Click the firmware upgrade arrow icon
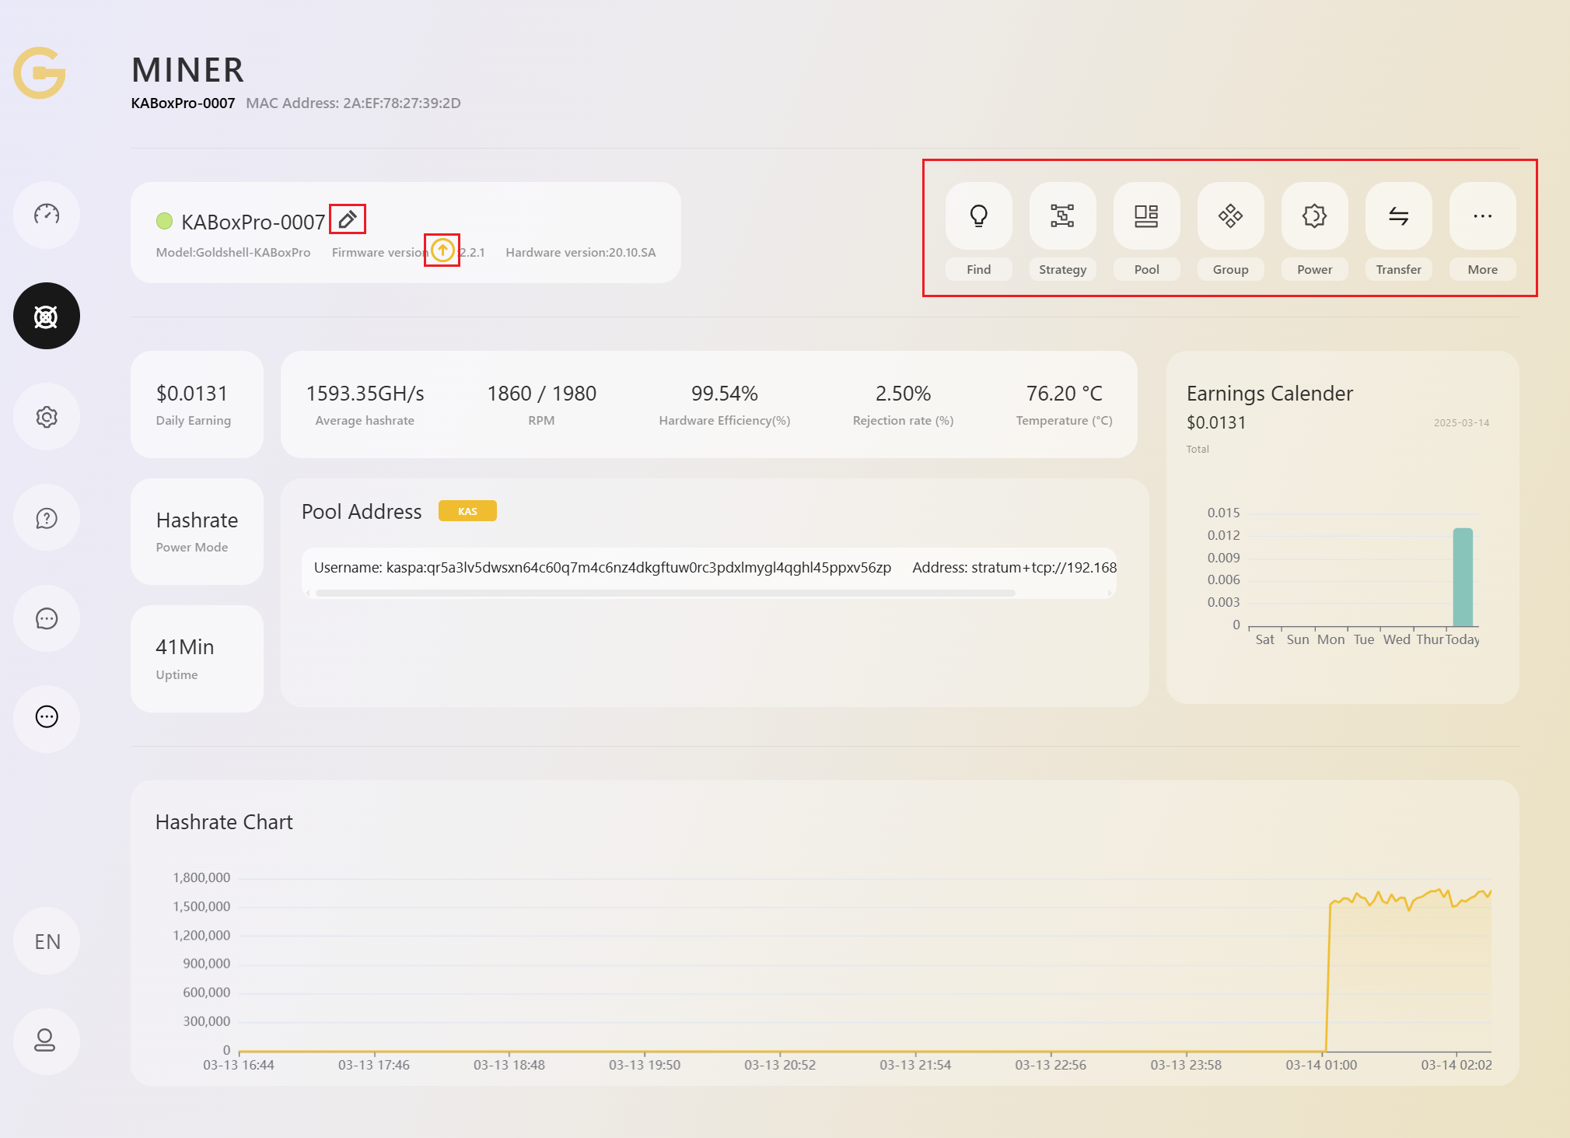The height and width of the screenshot is (1138, 1570). coord(442,250)
